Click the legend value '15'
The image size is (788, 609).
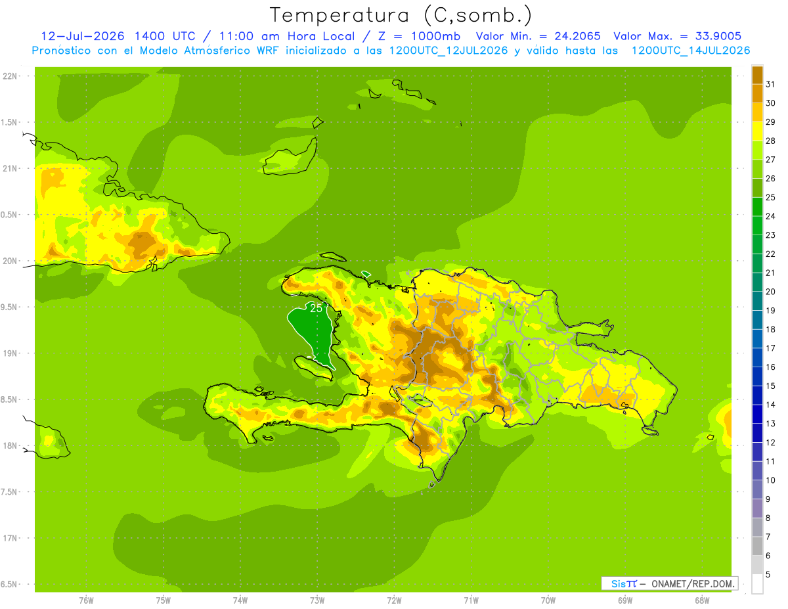pos(771,386)
